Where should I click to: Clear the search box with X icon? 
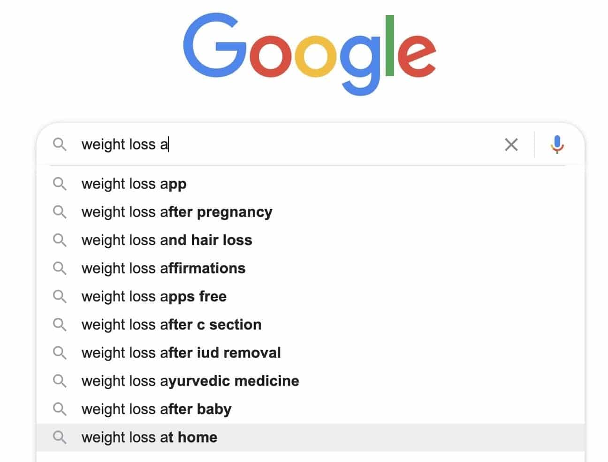tap(511, 145)
